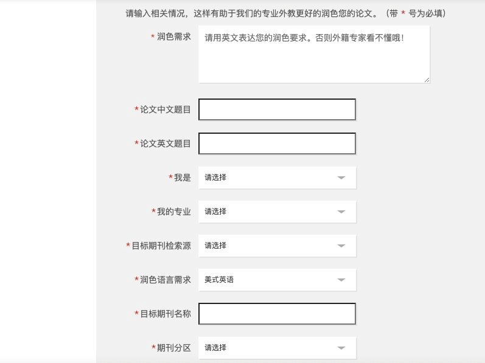Screen dimensions: 485x363
Task: Open the 目标期刊检索源 dropdown
Action: point(277,246)
